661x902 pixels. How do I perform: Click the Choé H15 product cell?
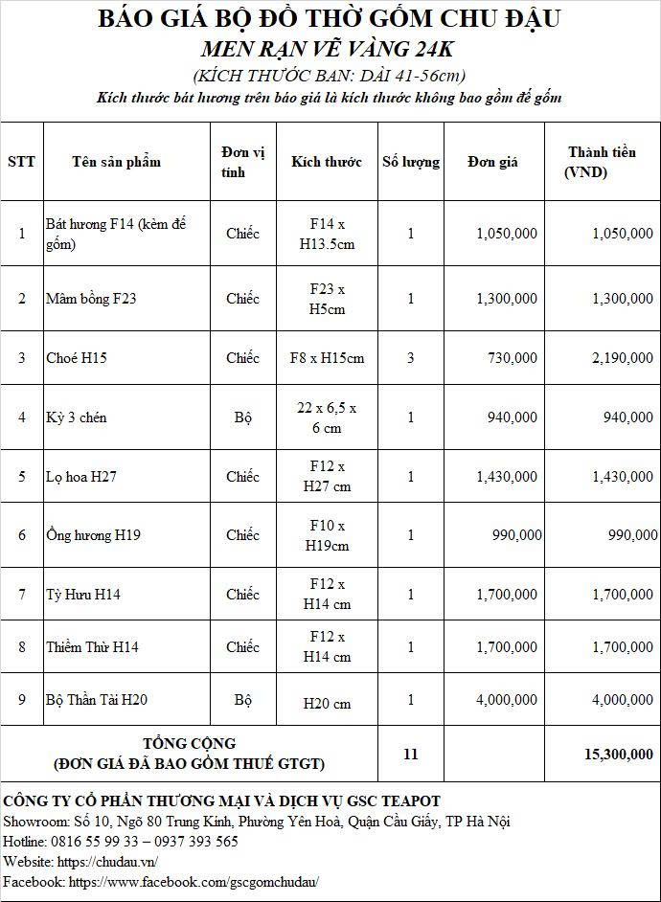tap(126, 357)
